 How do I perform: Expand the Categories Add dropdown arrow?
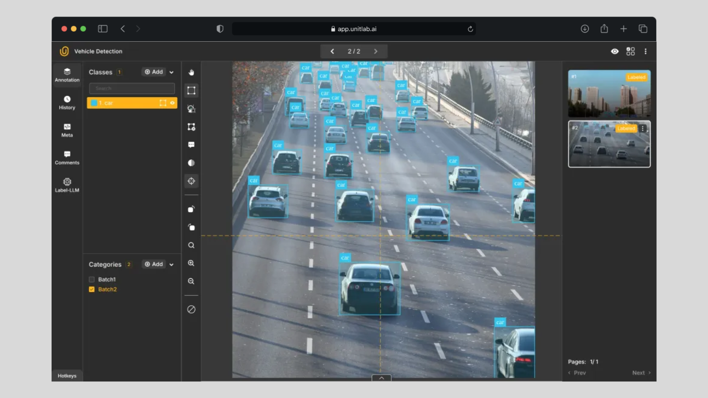click(171, 265)
